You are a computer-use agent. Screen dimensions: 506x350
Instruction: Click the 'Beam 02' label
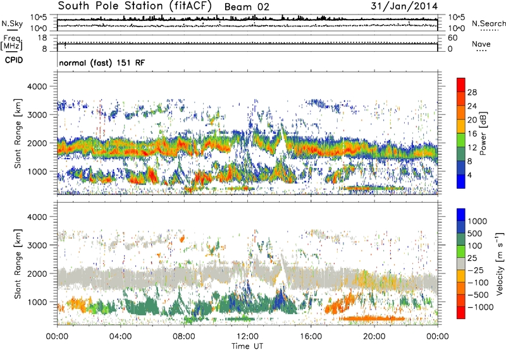pyautogui.click(x=247, y=7)
